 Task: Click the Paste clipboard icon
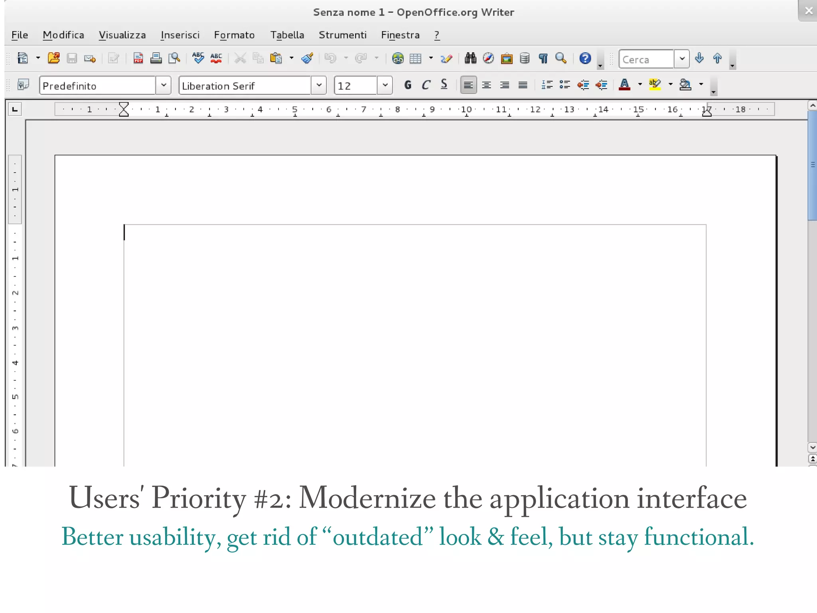[276, 58]
